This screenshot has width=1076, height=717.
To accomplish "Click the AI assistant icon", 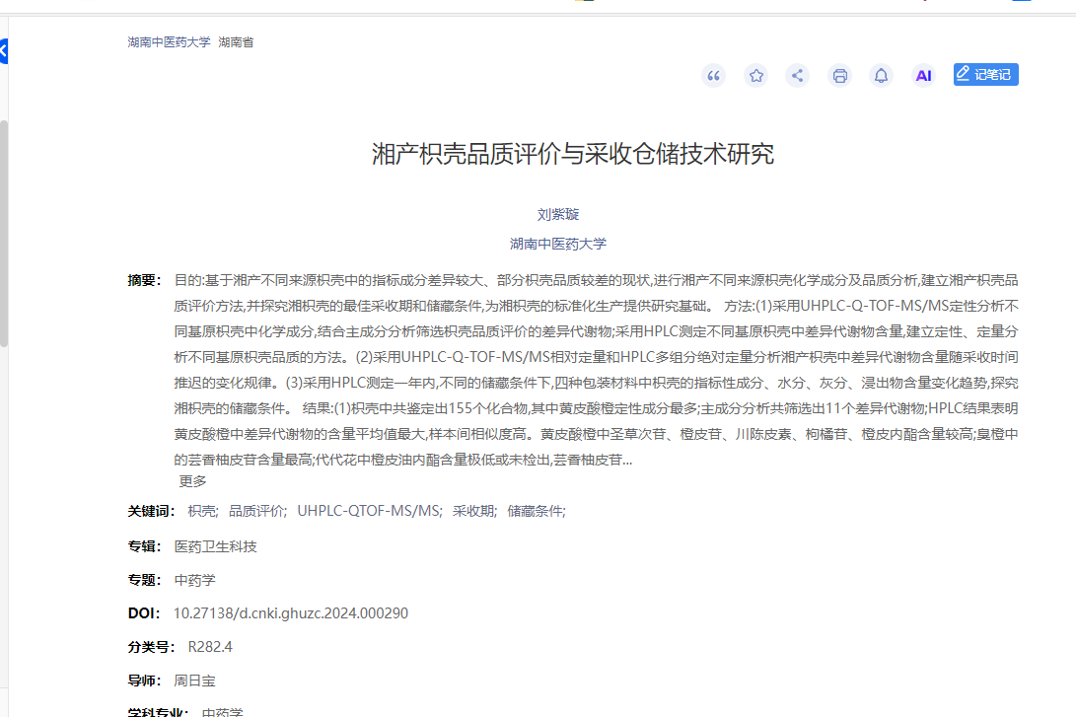I will [x=923, y=74].
